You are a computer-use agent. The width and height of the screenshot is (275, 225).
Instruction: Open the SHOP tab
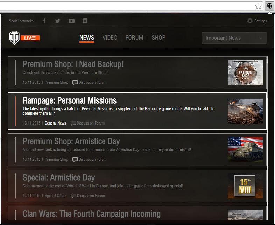(158, 38)
